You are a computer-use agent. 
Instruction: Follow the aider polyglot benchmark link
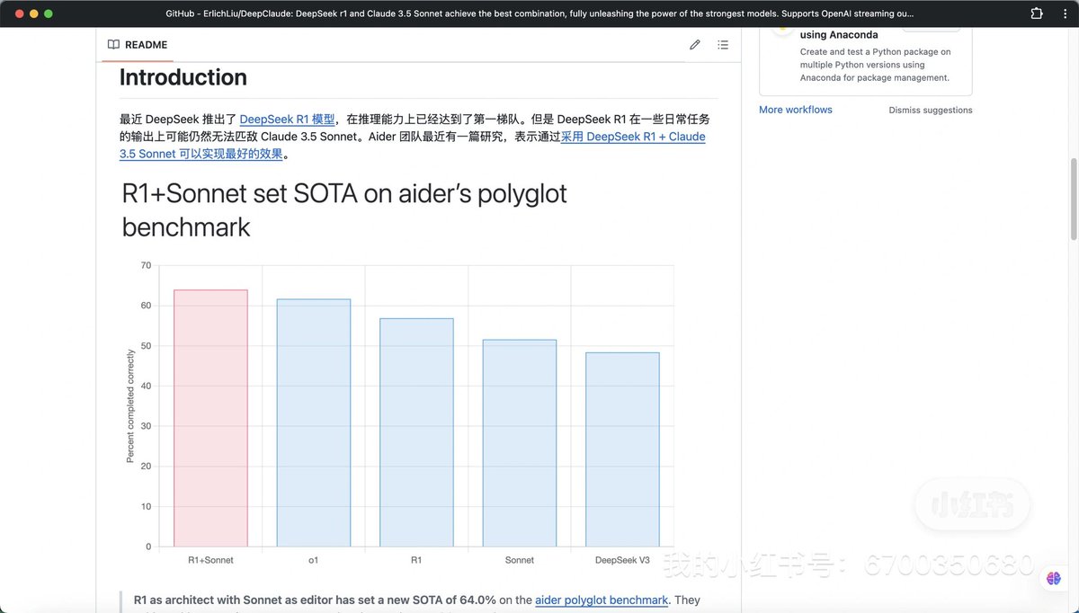tap(602, 600)
